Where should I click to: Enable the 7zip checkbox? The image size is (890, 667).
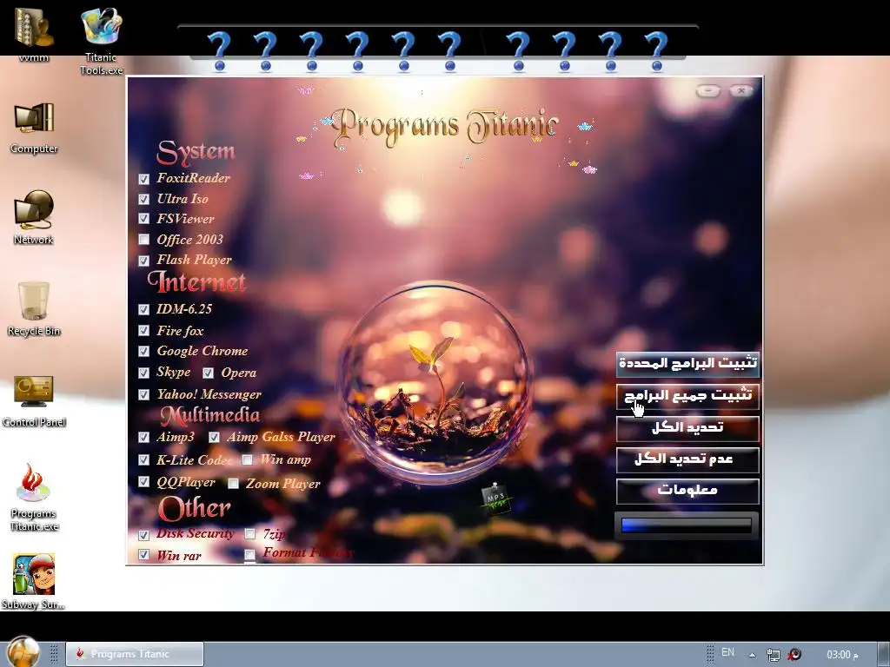point(249,534)
